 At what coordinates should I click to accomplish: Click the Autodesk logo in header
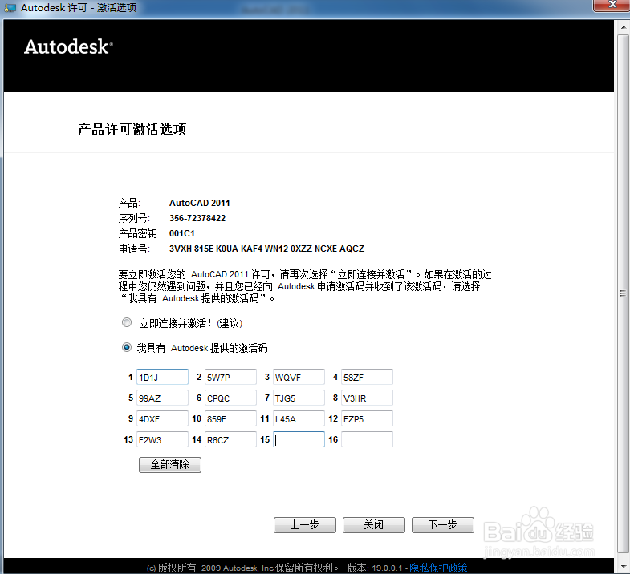pyautogui.click(x=68, y=46)
